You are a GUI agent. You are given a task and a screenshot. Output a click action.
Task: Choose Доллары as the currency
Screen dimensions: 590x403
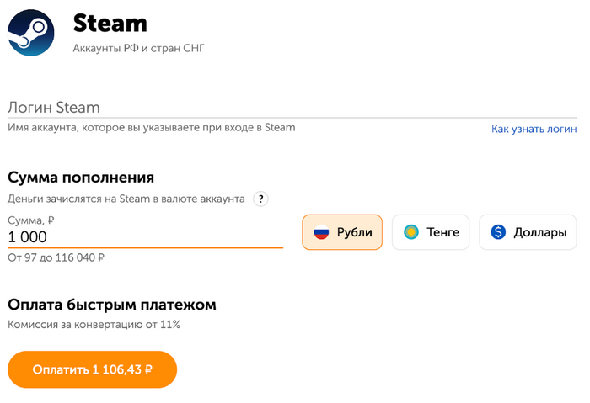[528, 232]
